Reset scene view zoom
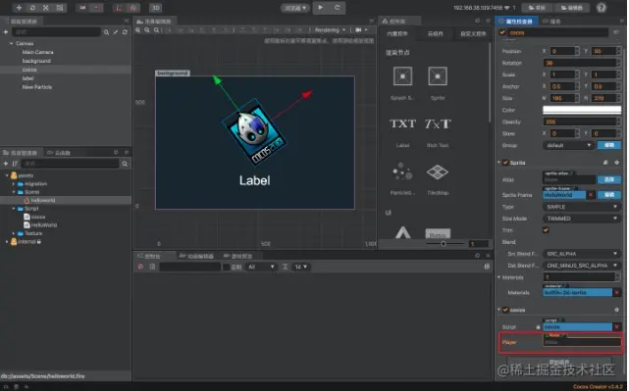Screen dimensions: 629x391 click(x=156, y=30)
